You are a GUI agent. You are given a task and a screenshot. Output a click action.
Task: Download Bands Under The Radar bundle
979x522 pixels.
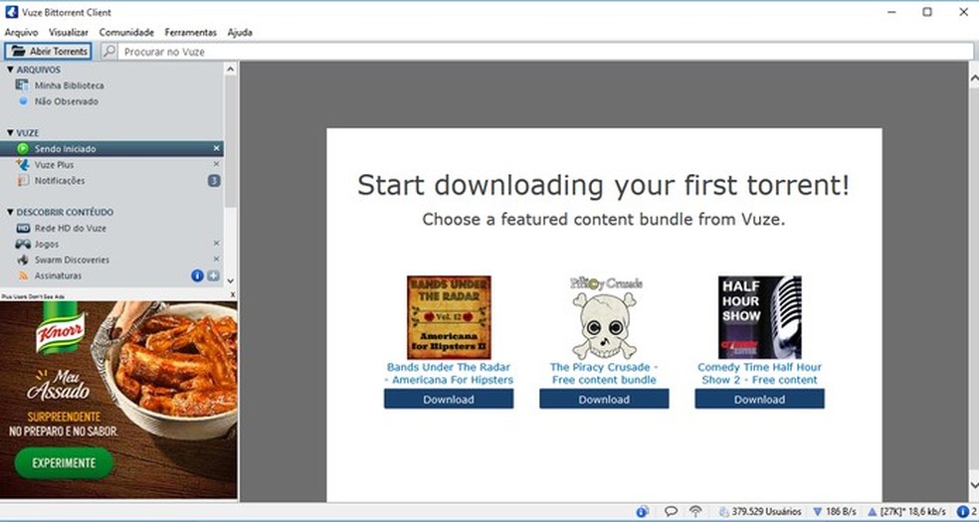point(449,399)
